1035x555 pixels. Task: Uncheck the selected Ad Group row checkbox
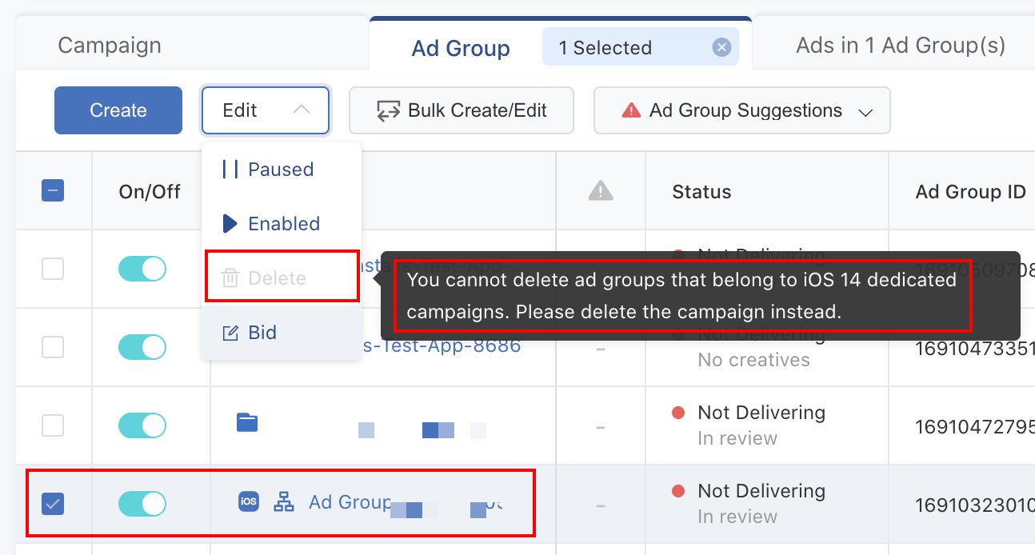click(x=53, y=504)
